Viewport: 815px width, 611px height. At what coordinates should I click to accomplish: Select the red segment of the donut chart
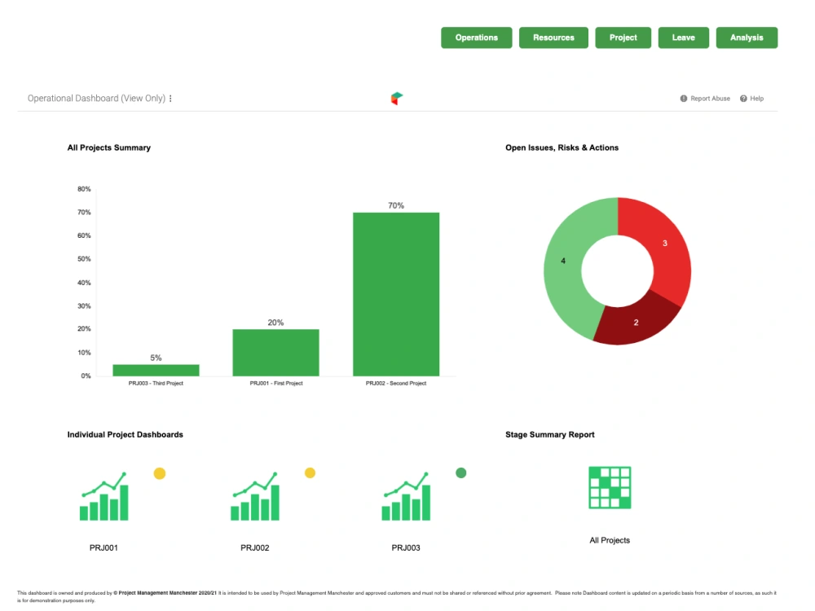coord(664,244)
